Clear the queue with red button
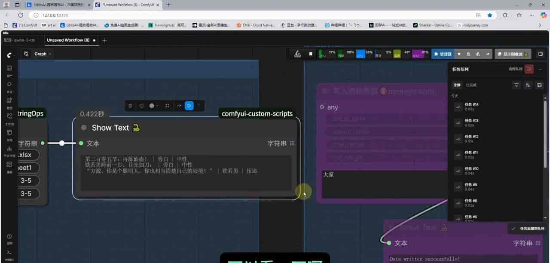550x263 pixels. point(529,69)
